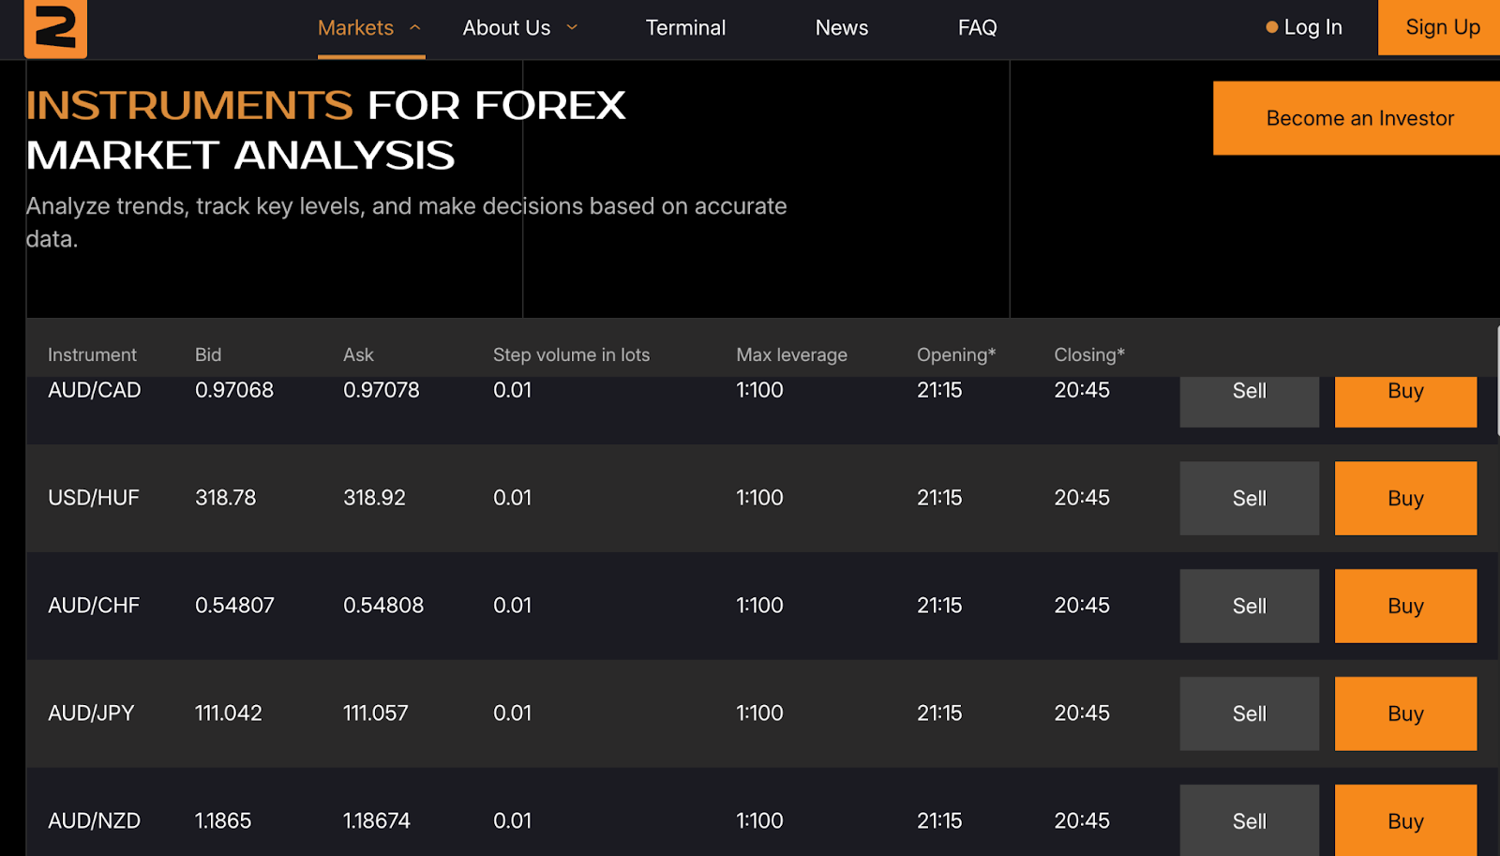Navigate to the FAQ page
This screenshot has height=856, width=1500.
[x=977, y=28]
